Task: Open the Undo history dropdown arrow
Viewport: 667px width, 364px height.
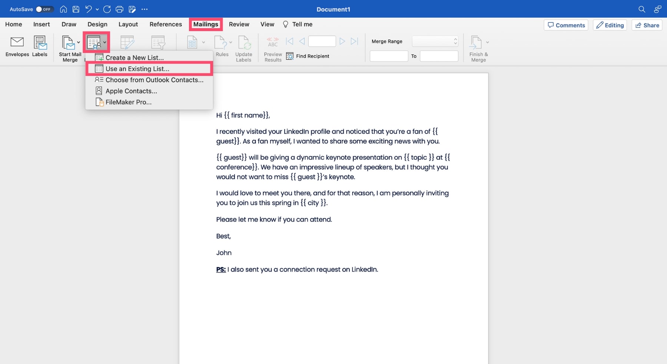Action: [x=97, y=10]
